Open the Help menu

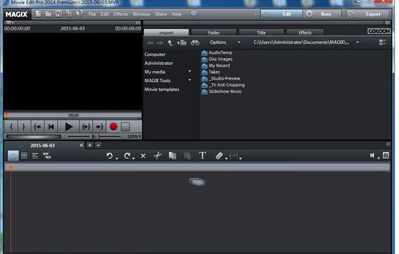click(x=176, y=14)
